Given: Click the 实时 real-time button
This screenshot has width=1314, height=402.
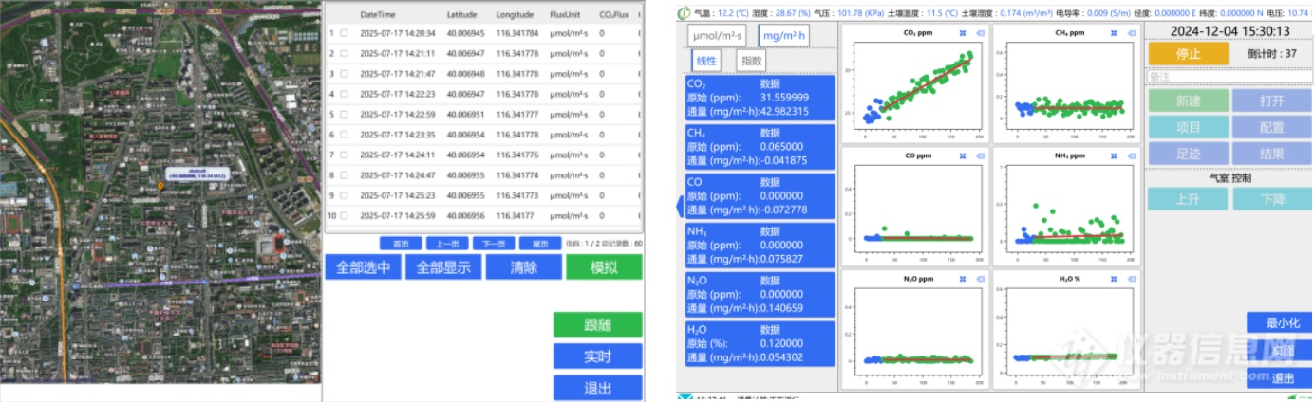Looking at the screenshot, I should click(598, 356).
